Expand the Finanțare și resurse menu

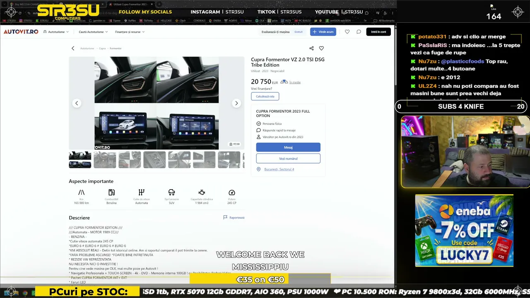pyautogui.click(x=130, y=32)
